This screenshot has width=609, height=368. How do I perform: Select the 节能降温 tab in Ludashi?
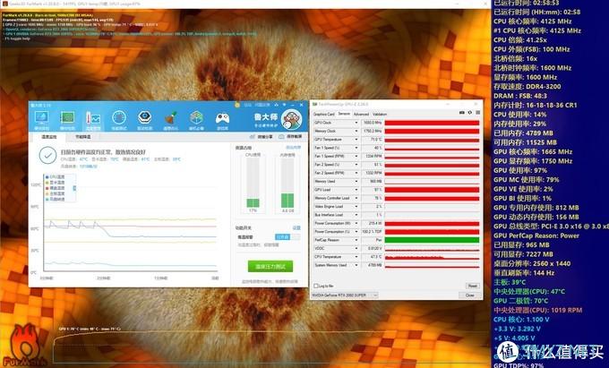(82, 137)
